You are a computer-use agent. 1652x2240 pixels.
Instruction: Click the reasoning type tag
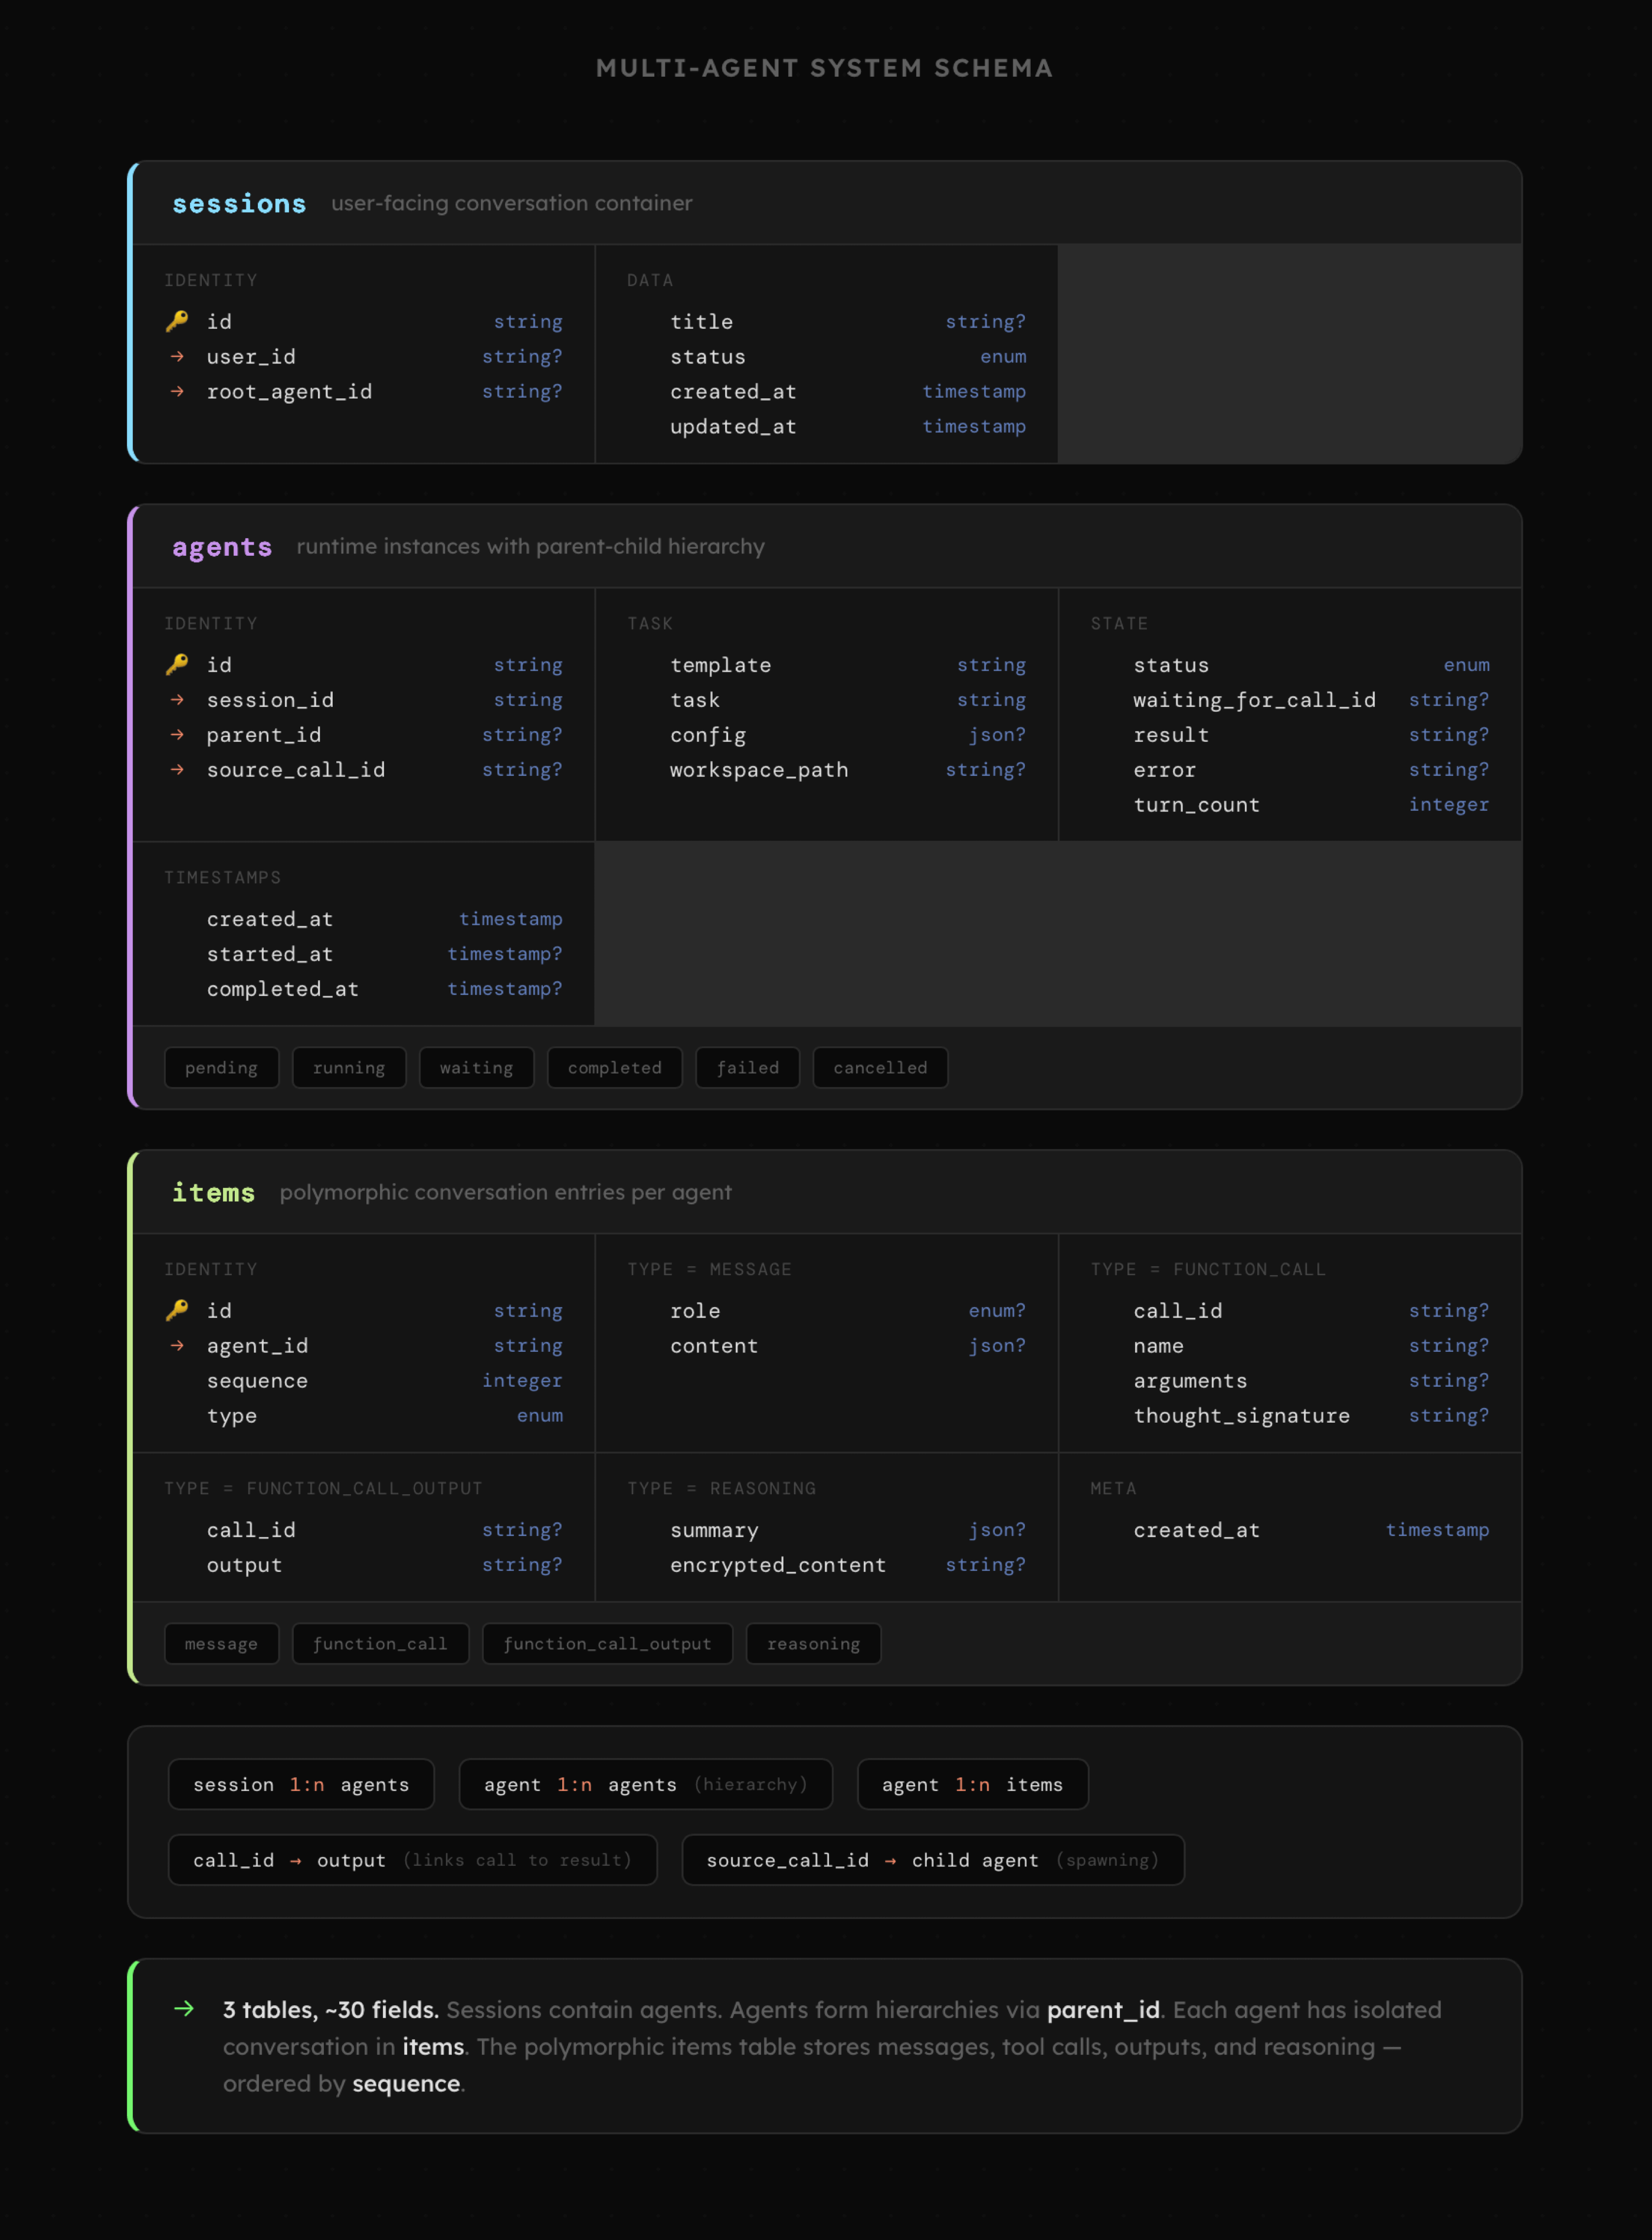point(813,1644)
